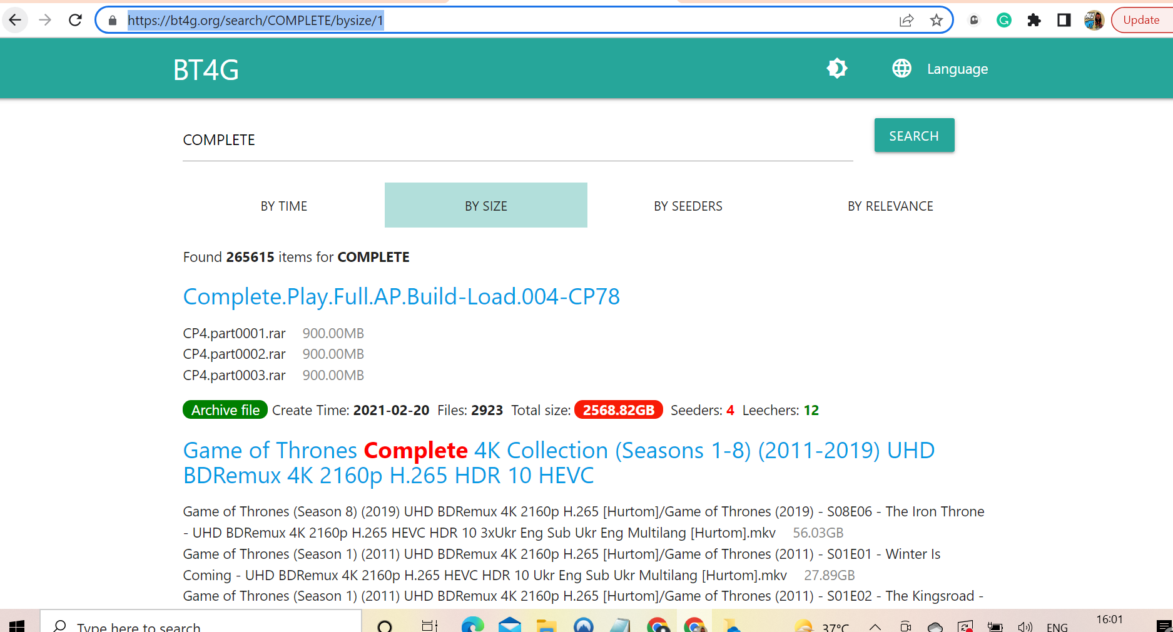Click the ghost-shaped VPN extension icon
The image size is (1173, 632).
974,19
